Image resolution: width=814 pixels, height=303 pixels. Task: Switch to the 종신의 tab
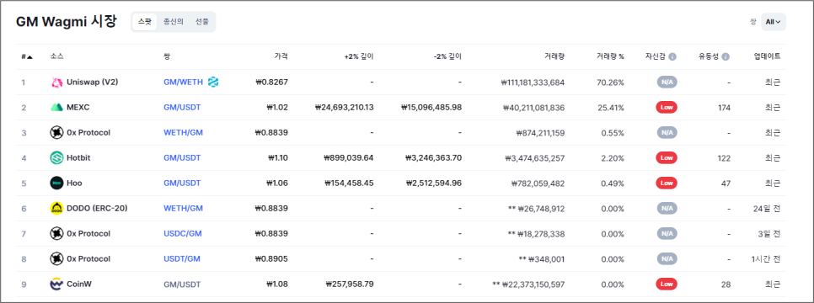[174, 22]
